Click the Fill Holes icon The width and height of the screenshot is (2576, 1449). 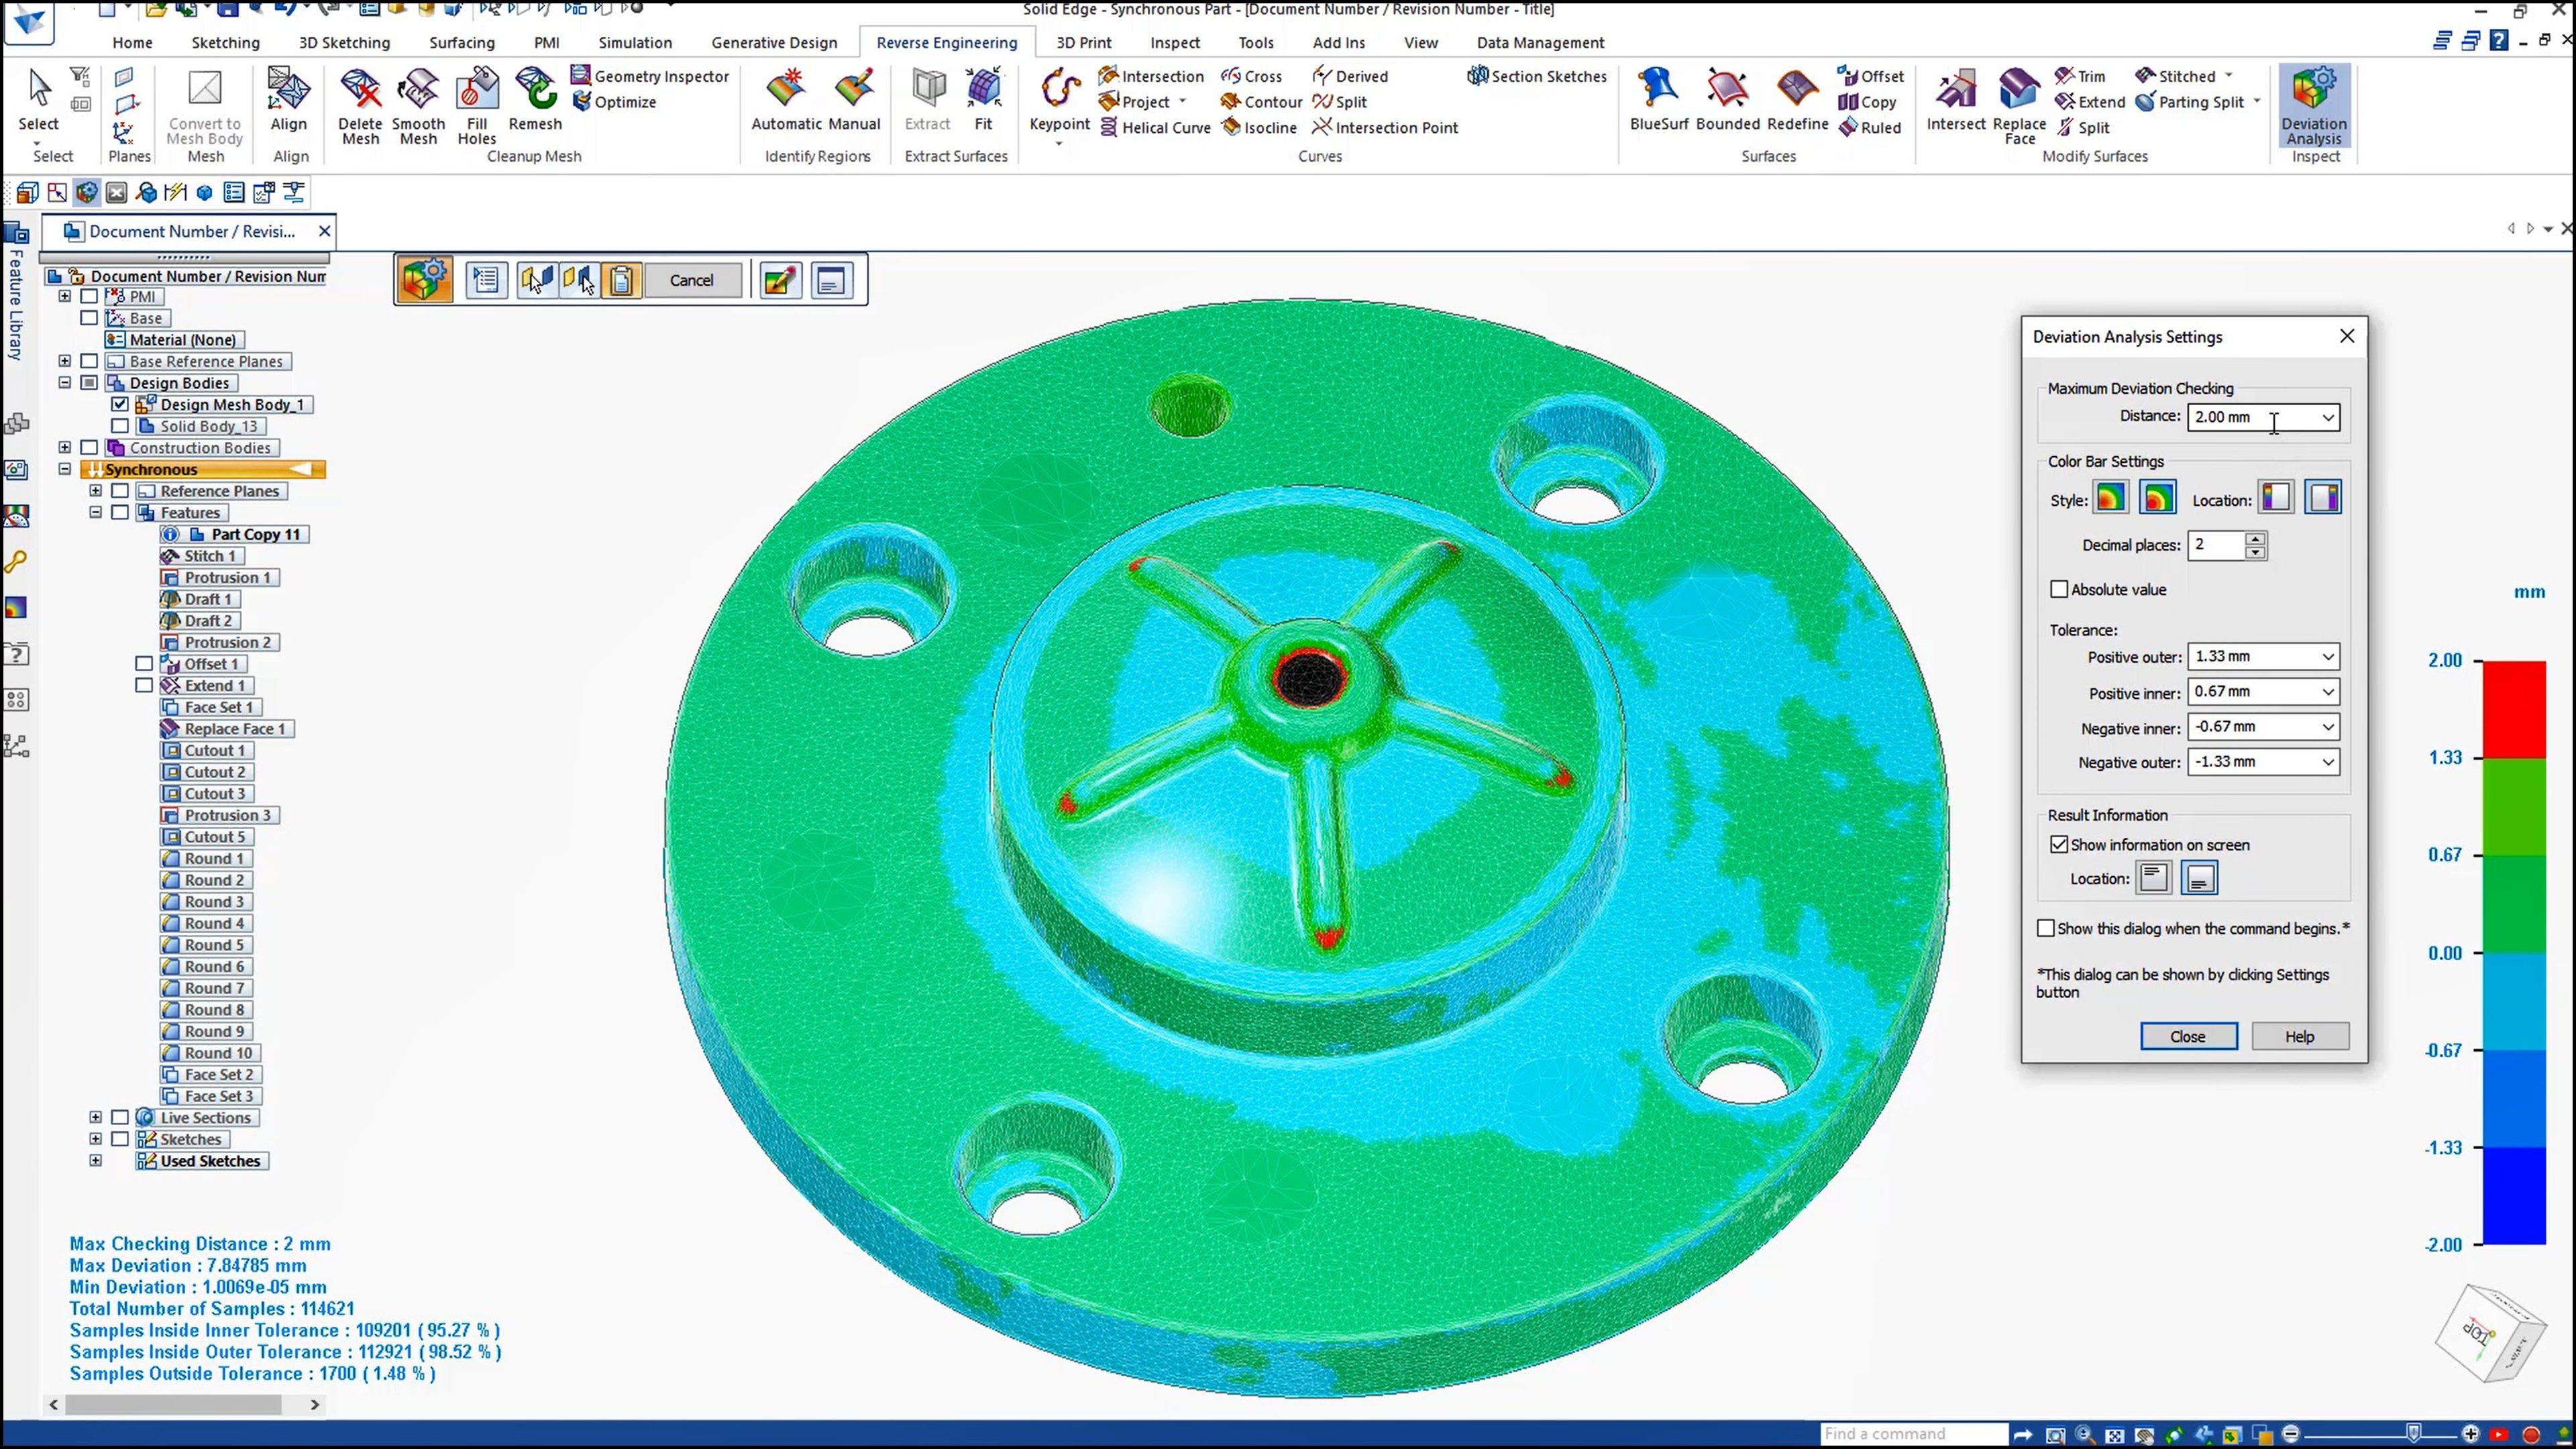477,90
